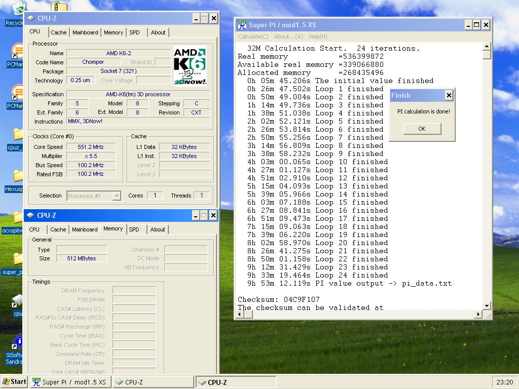Expand the Processor #1 selection dropdown
This screenshot has height=389, width=519.
point(117,196)
